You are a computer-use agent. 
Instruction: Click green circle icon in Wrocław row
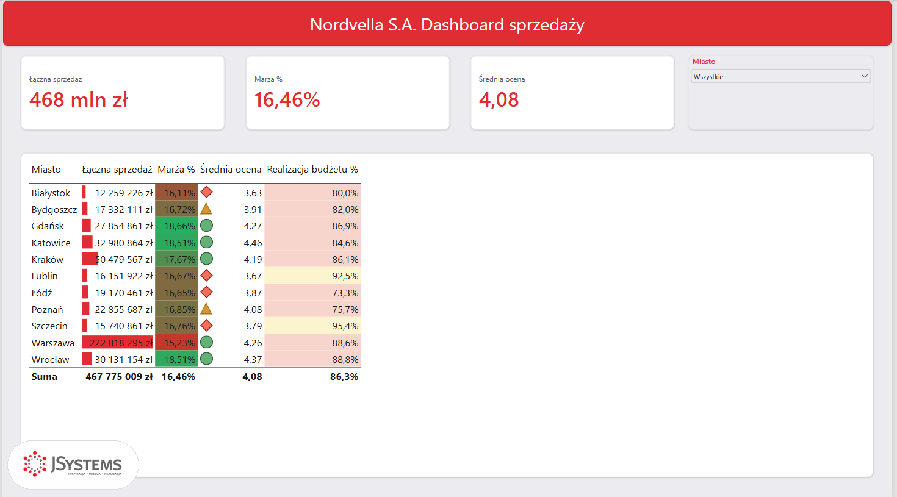pyautogui.click(x=207, y=359)
